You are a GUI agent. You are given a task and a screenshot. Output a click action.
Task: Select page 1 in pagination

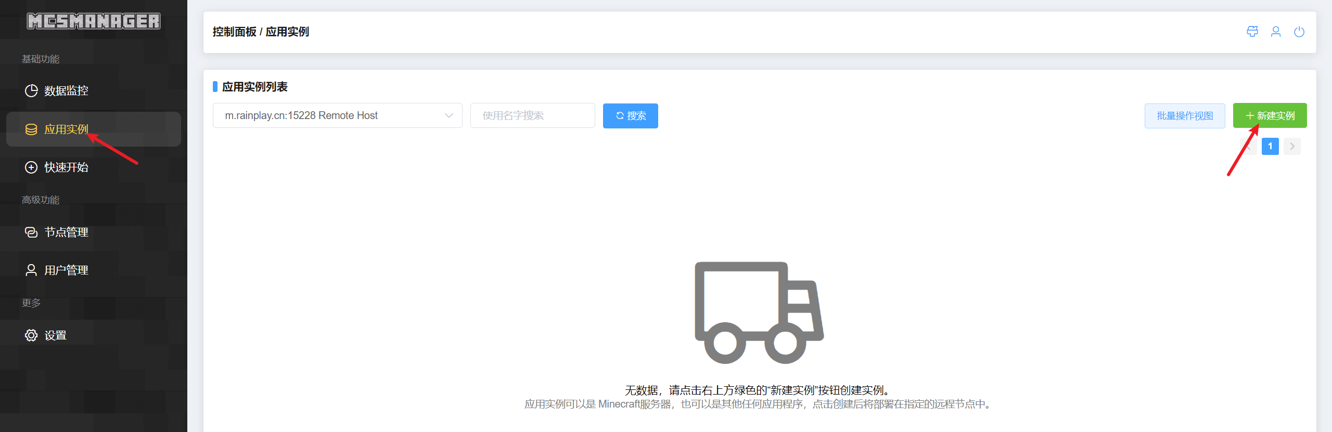(1270, 146)
